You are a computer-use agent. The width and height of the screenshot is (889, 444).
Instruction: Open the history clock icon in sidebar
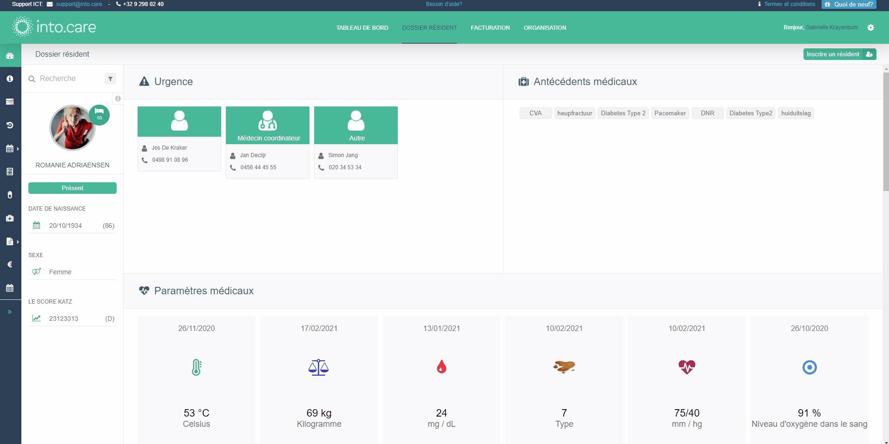(x=10, y=125)
